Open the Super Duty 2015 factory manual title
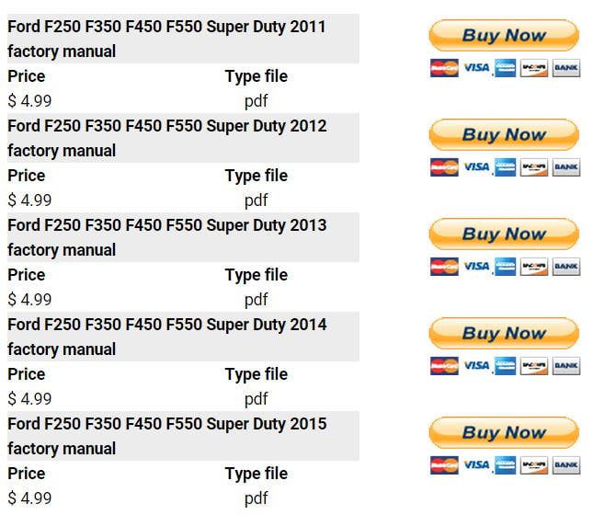This screenshot has width=593, height=515. coord(166,436)
